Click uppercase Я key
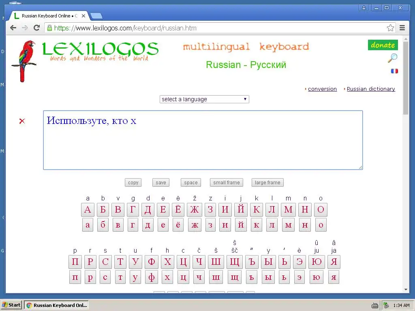Screen dimensions: 415x311 (334, 262)
